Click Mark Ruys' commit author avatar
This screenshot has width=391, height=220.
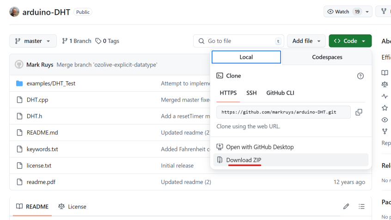[19, 65]
